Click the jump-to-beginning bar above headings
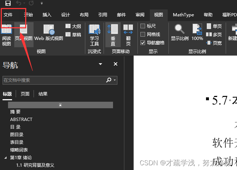Image resolution: width=237 pixels, height=170 pixels. (61, 105)
